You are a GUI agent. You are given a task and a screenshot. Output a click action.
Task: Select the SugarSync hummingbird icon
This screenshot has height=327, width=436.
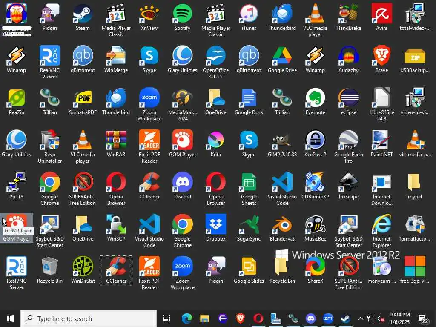point(249,228)
